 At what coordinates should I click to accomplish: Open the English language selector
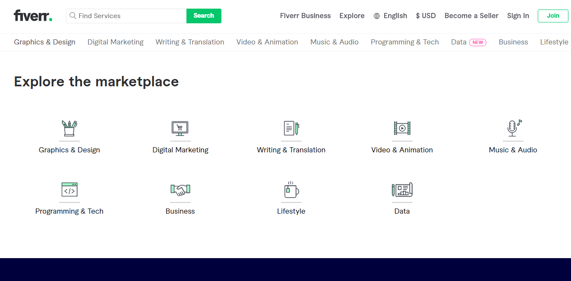[x=390, y=16]
